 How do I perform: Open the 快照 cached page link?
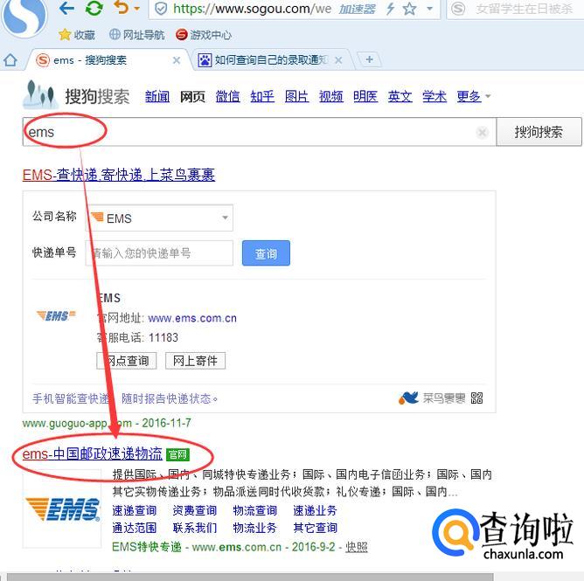[x=357, y=547]
